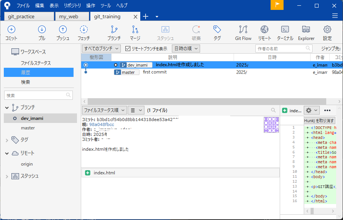Switch to the git_practice tab
This screenshot has height=220, width=343.
tap(29, 17)
